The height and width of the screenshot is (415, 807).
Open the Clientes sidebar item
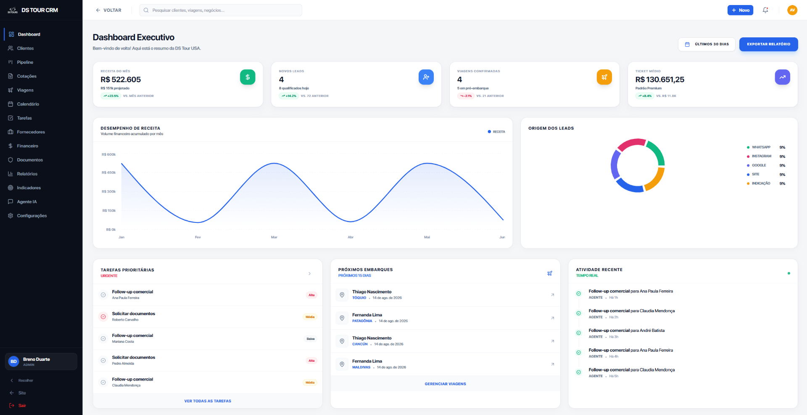pos(41,48)
